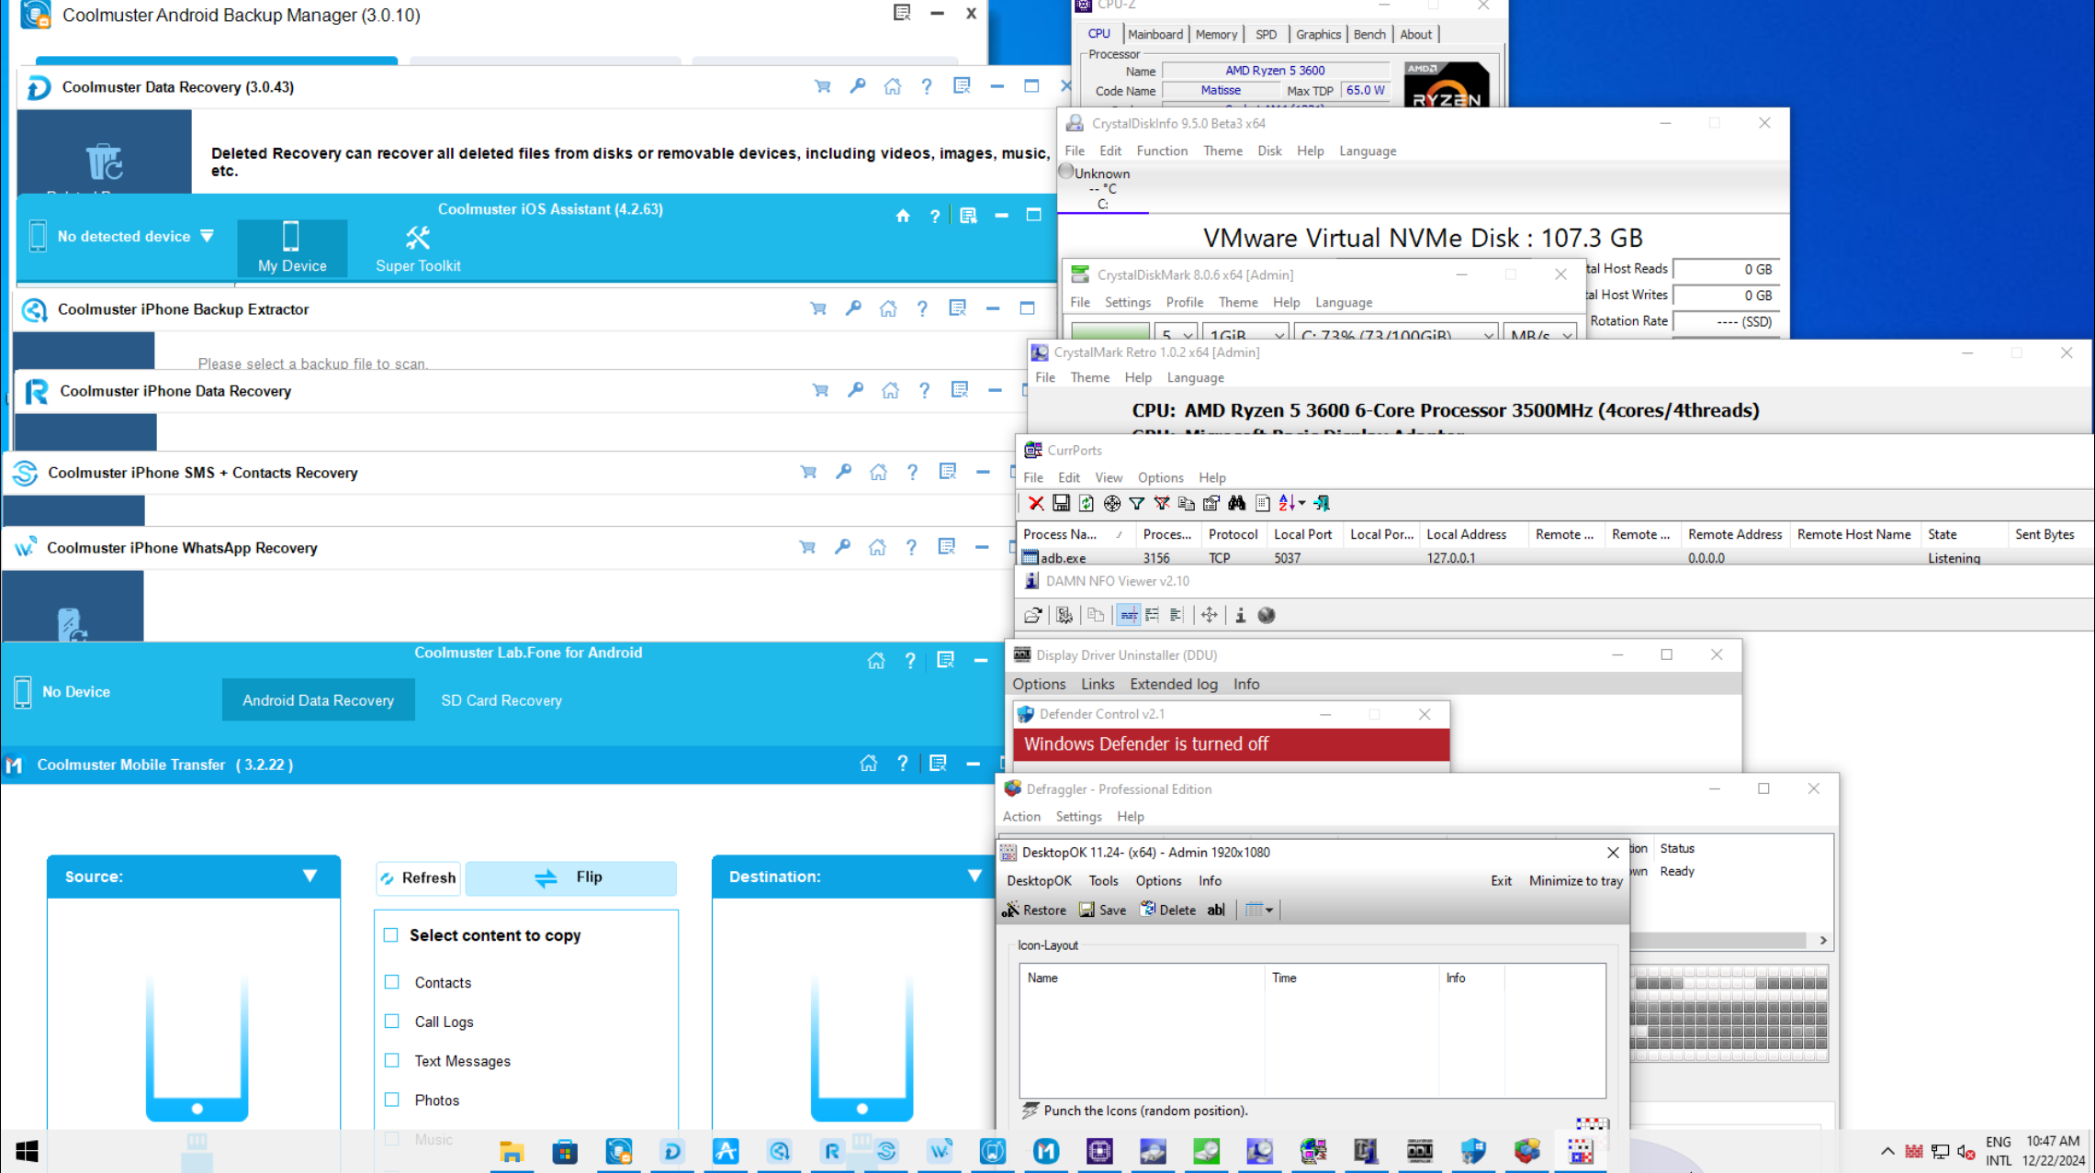Click shopping cart icon in Coolmuster Data Recovery
Viewport: 2095px width, 1173px height.
click(822, 86)
